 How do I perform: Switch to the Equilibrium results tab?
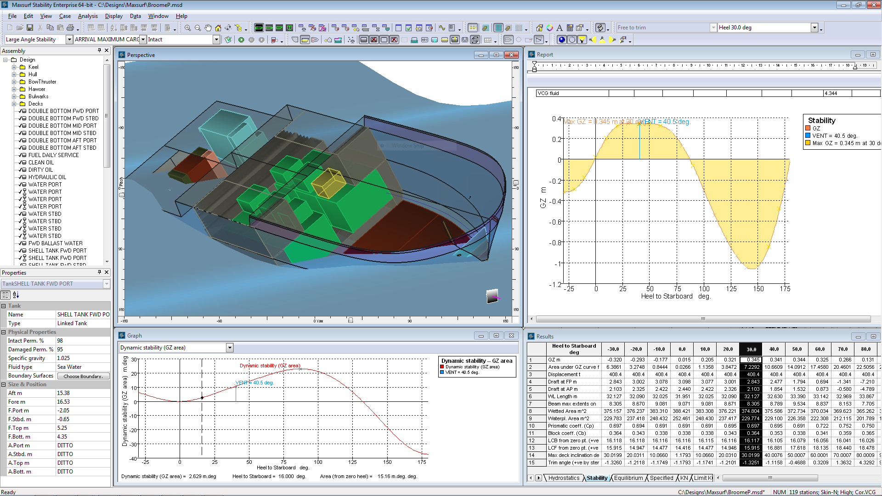pos(628,478)
